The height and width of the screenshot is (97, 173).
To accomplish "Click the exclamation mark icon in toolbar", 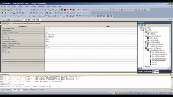I will [x=26, y=13].
